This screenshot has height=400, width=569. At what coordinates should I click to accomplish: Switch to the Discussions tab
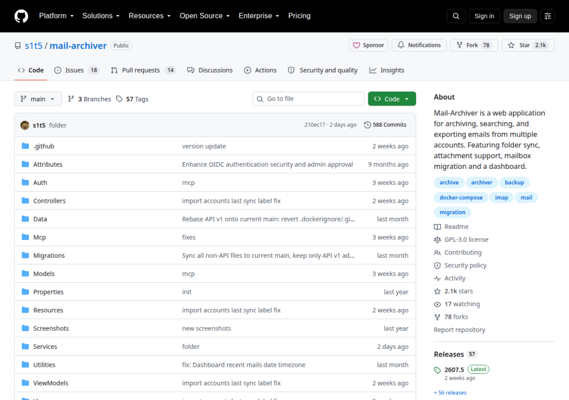point(209,71)
